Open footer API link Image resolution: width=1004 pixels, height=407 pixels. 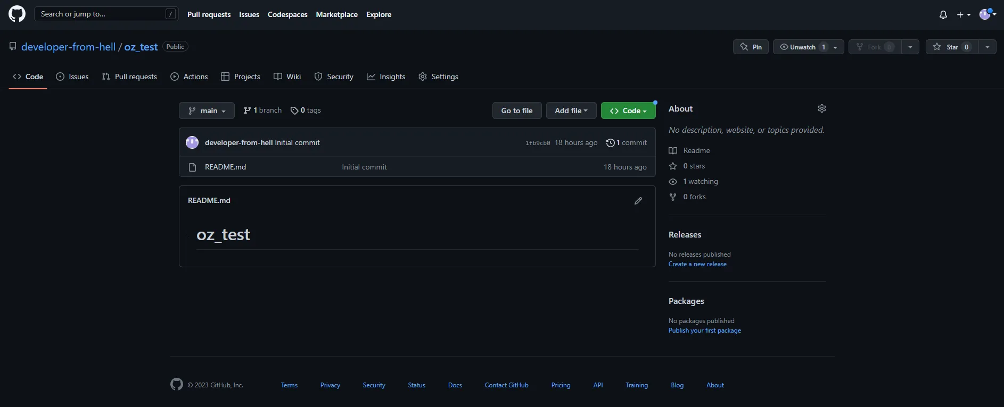pos(598,385)
